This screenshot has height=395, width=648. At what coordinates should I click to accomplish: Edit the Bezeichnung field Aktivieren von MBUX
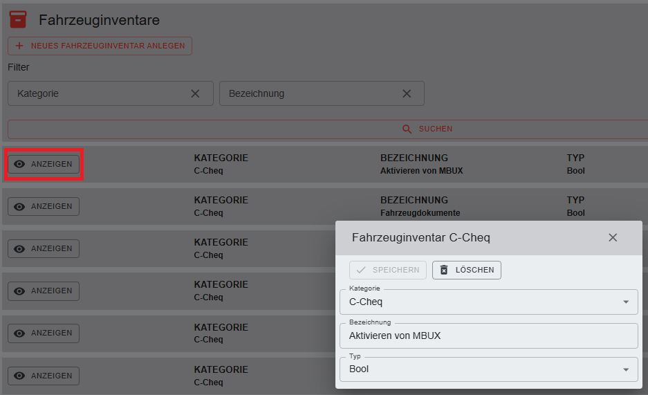click(x=488, y=336)
